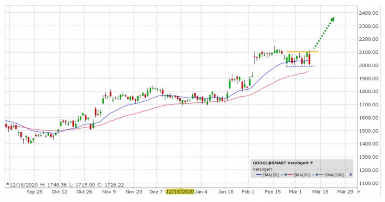Screen dimensions: 385x202
Task: Click the globe icon after SMA(200)
Action: (x=350, y=175)
